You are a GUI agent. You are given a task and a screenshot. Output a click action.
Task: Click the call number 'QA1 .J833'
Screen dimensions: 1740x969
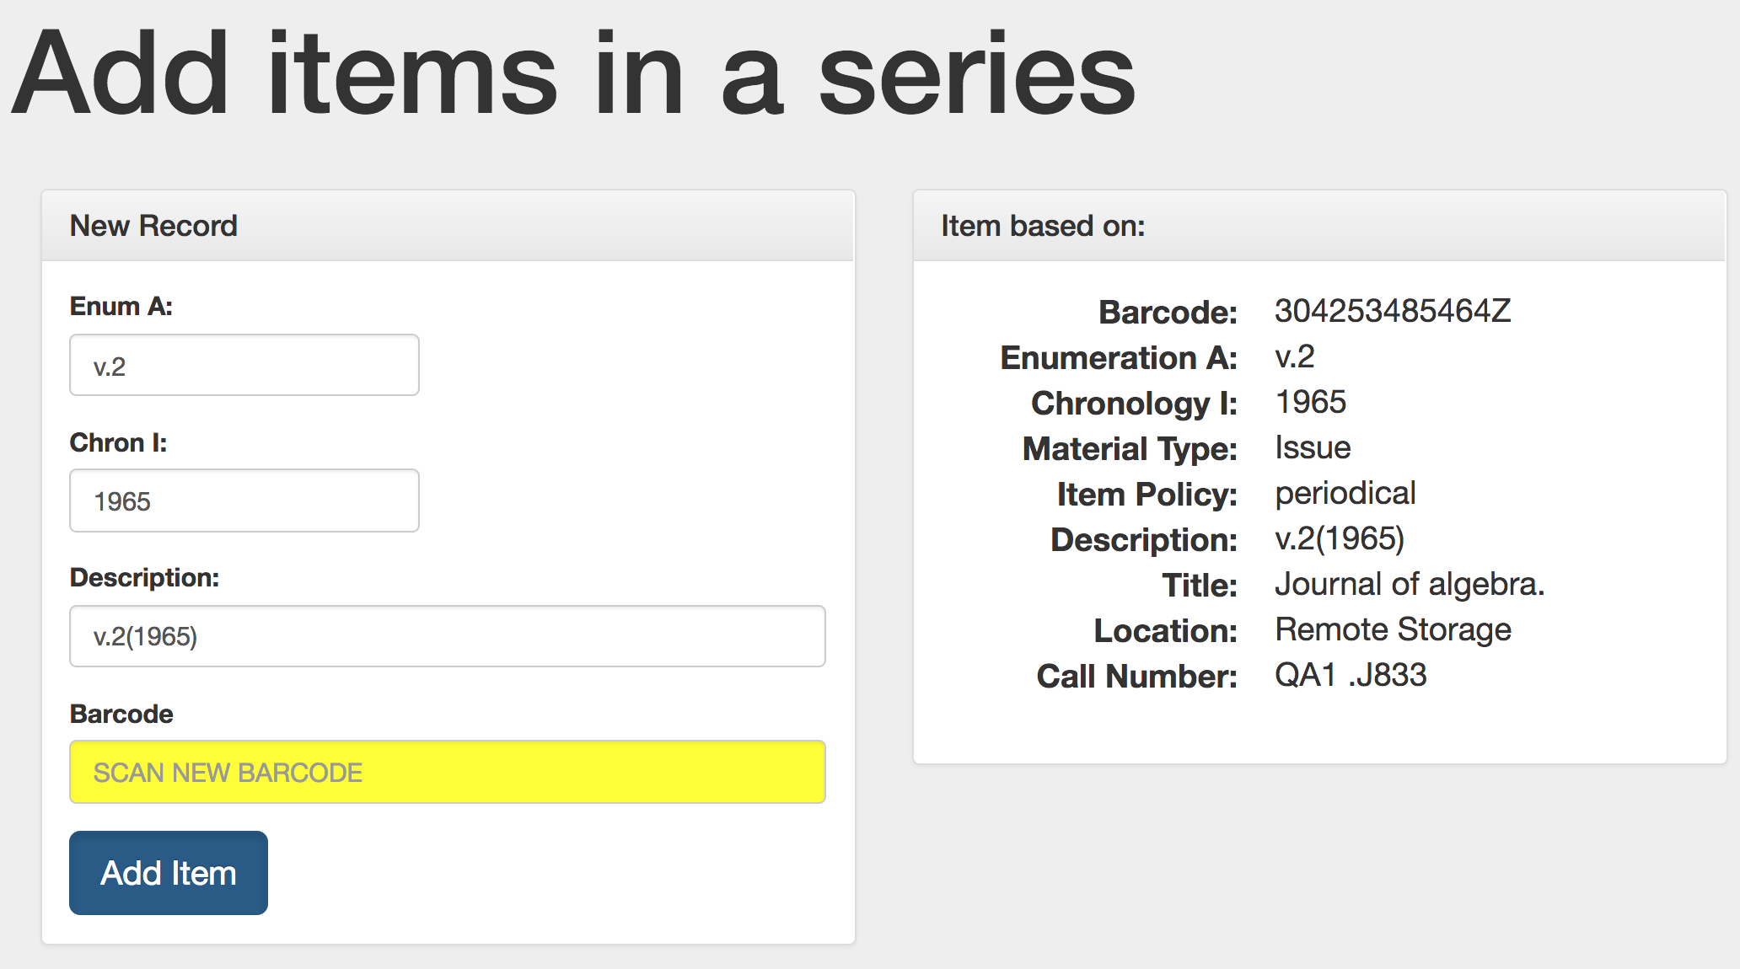point(1351,675)
